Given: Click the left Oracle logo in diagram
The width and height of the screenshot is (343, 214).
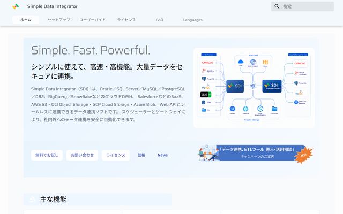Looking at the screenshot, I should point(207,63).
